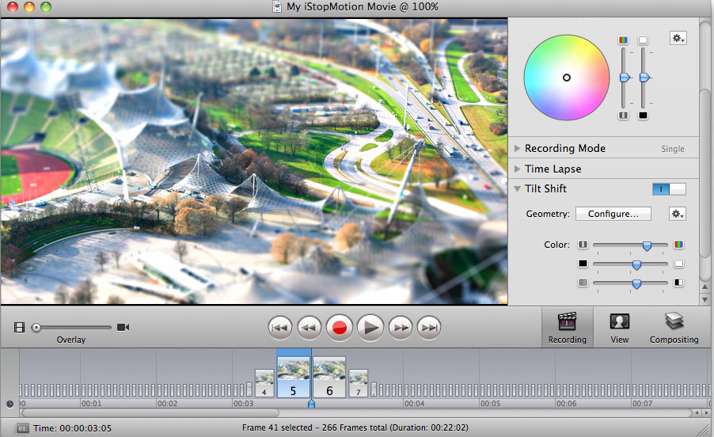
Task: Click the Configure... geometry button
Action: 613,214
